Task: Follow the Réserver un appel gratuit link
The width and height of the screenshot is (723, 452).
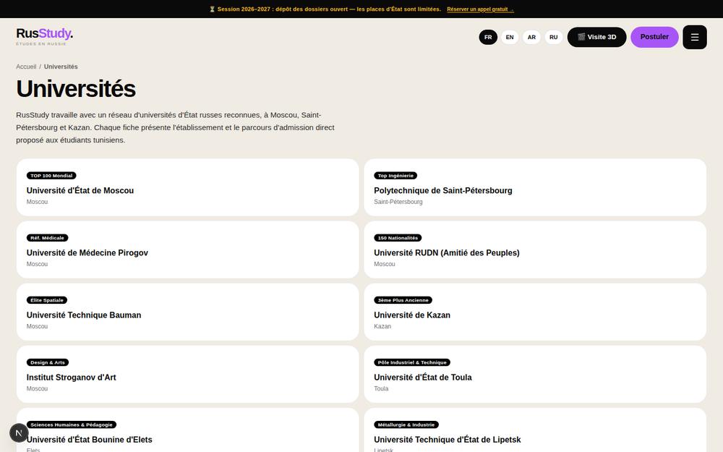Action: point(480,9)
